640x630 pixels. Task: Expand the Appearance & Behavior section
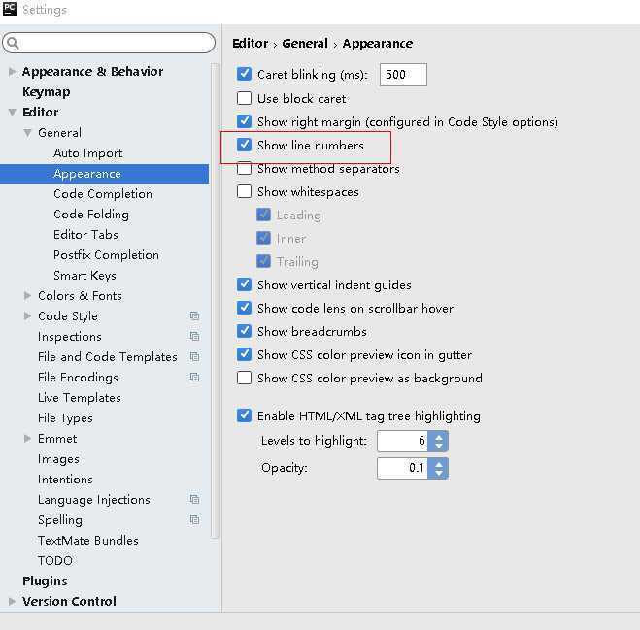point(12,72)
